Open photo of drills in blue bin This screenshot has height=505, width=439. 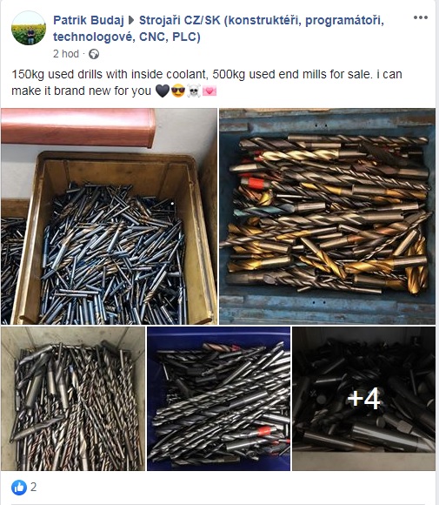[219, 399]
